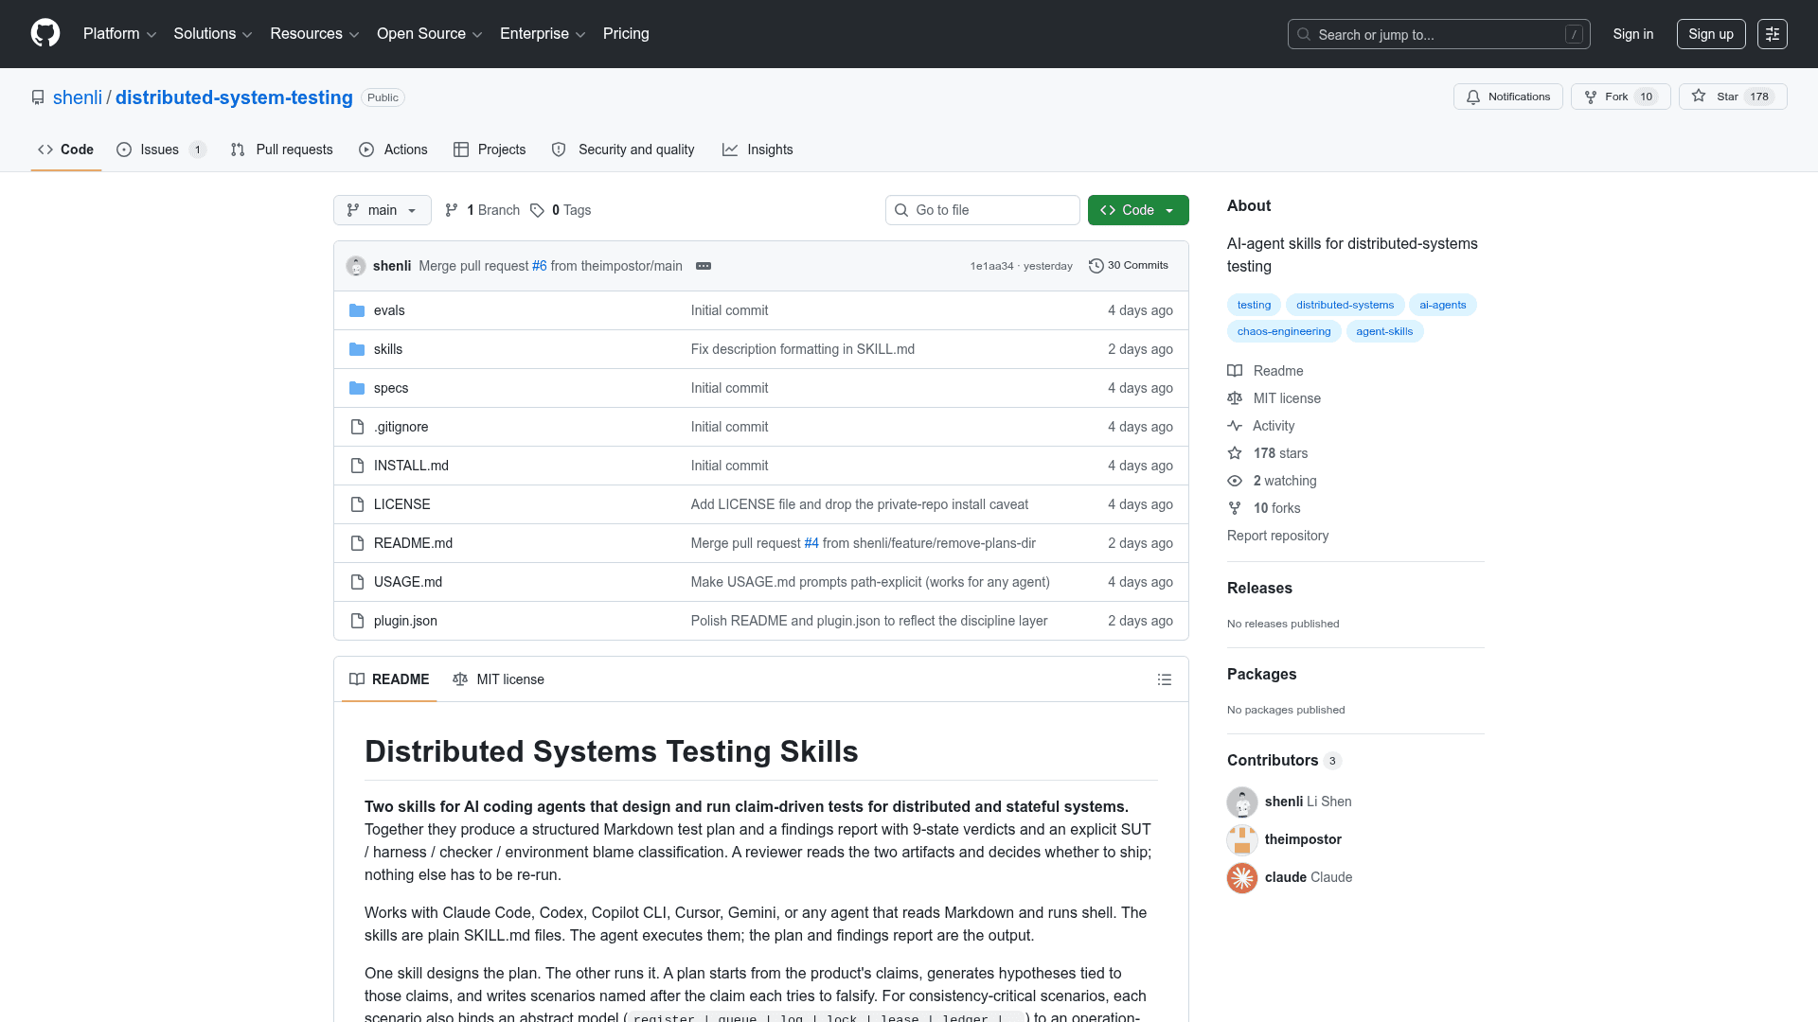Open the green Code dropdown
Viewport: 1818px width, 1022px height.
click(1138, 210)
